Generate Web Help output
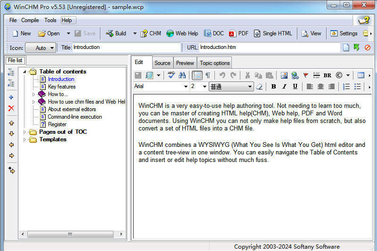The image size is (377, 251). [182, 33]
